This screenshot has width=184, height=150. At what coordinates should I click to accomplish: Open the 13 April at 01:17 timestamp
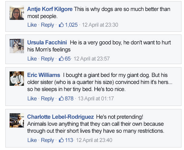[x=96, y=99]
